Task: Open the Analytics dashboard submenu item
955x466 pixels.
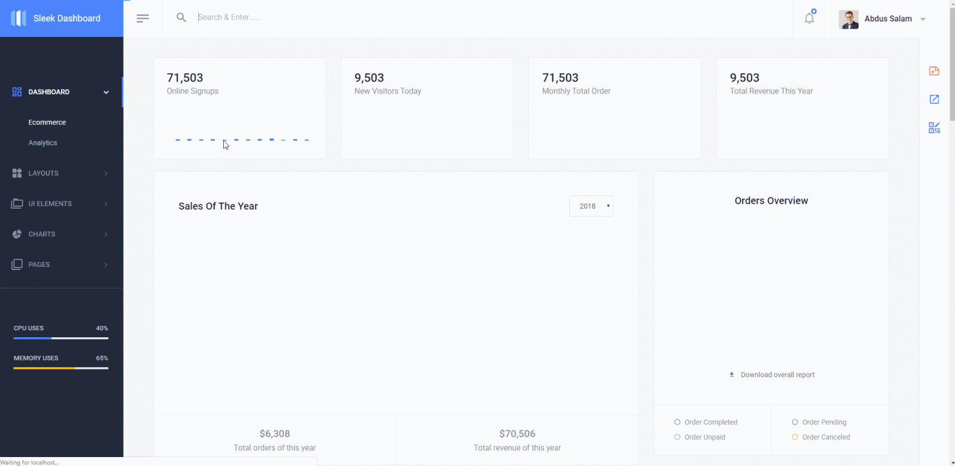Action: (43, 143)
